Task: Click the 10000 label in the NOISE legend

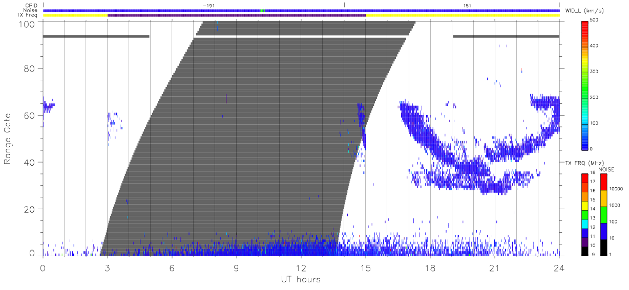Action: 616,188
